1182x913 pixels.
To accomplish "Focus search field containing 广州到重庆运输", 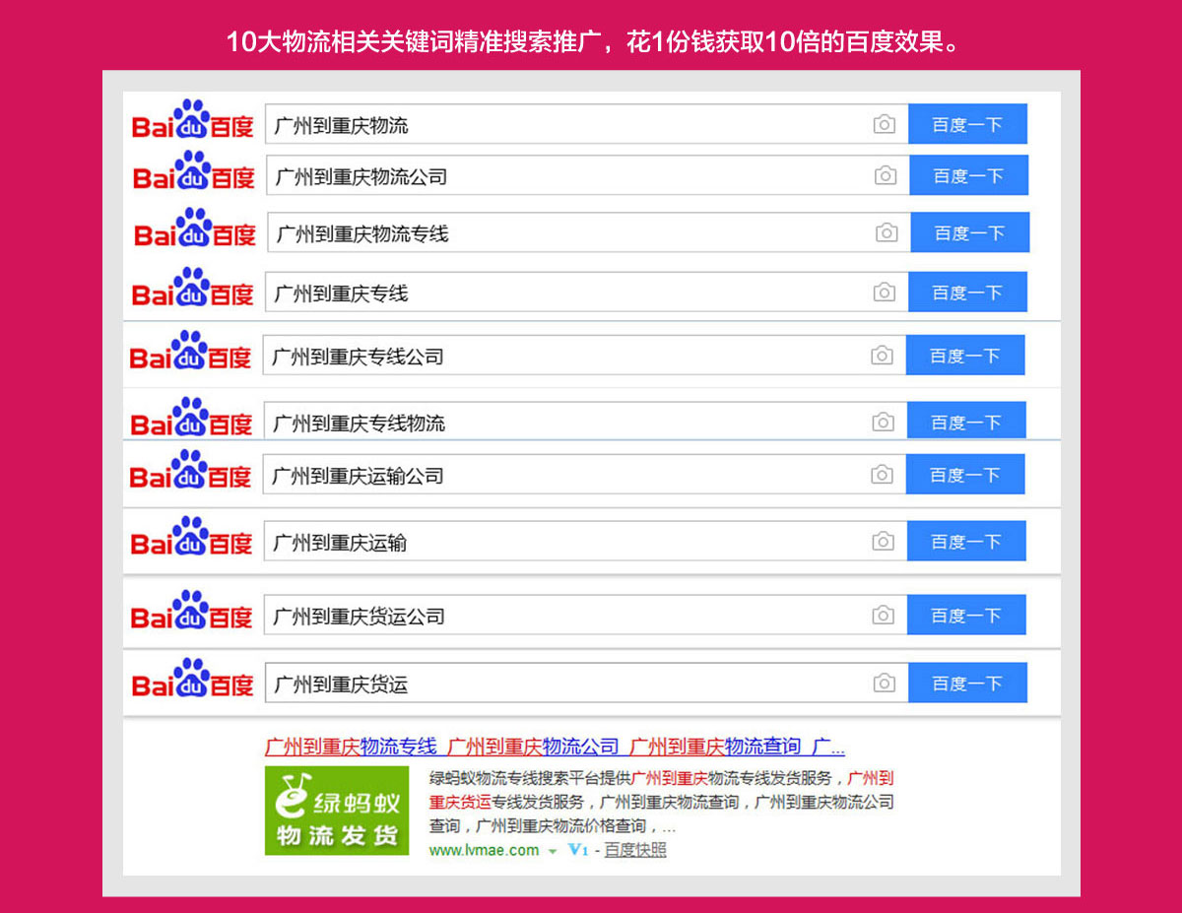I will pos(585,542).
